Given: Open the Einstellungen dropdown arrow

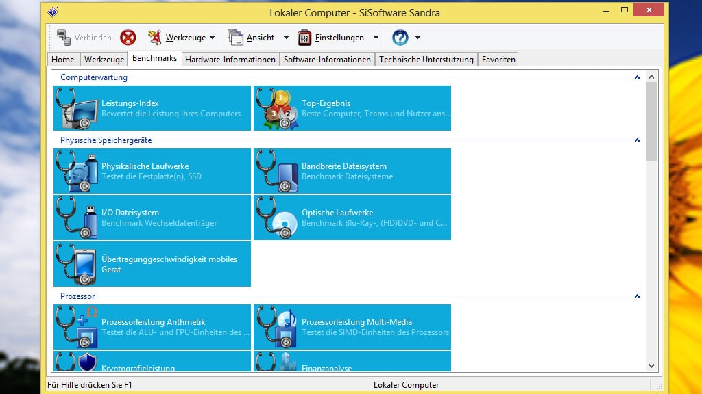Looking at the screenshot, I should pos(376,38).
